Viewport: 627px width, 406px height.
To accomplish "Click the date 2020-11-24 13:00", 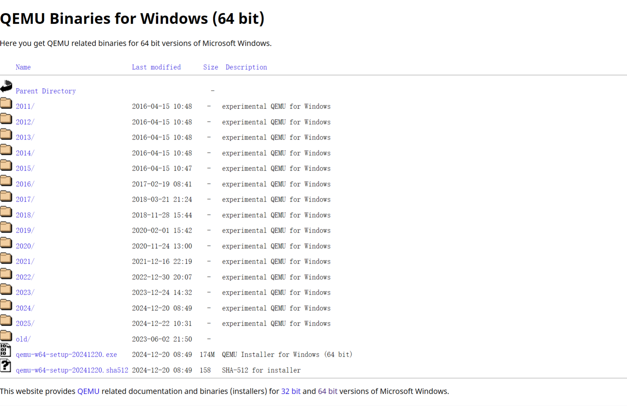I will tap(162, 246).
